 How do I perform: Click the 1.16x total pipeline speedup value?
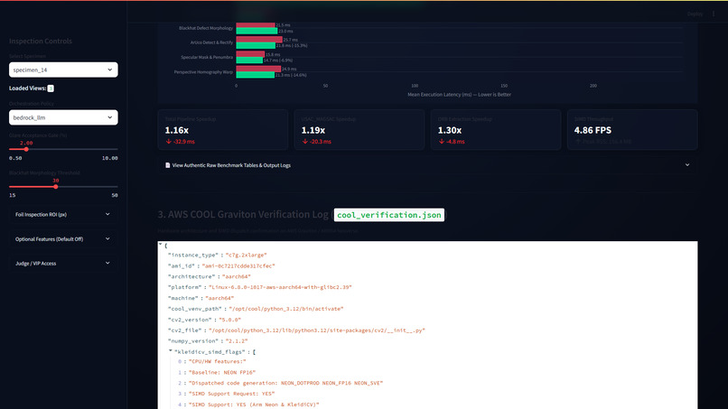point(176,130)
